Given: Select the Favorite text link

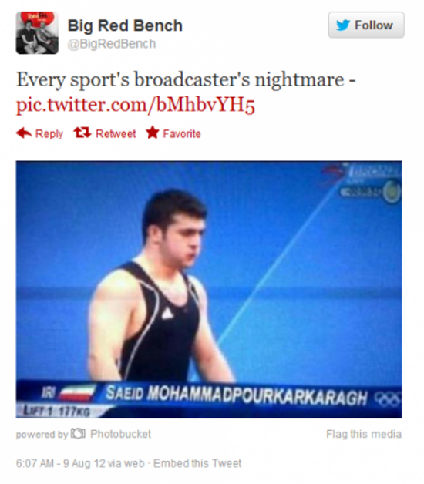Looking at the screenshot, I should 182,133.
